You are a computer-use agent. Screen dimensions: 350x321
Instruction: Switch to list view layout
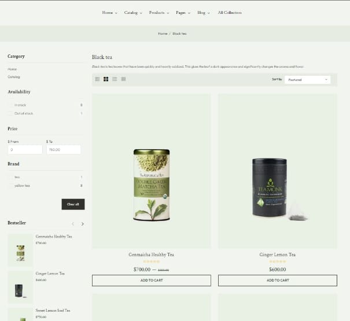(x=115, y=79)
